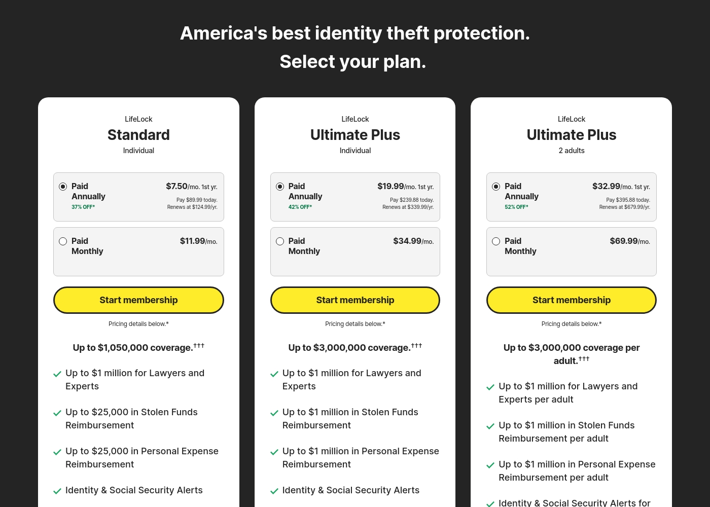Click Pricing details below under Standard plan

point(138,324)
